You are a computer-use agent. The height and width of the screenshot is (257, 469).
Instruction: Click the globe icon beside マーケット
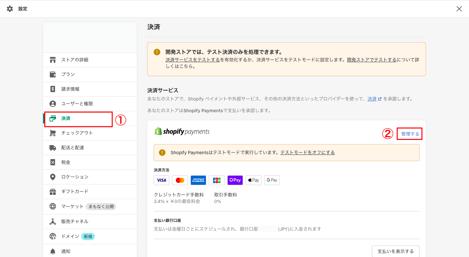coord(53,206)
